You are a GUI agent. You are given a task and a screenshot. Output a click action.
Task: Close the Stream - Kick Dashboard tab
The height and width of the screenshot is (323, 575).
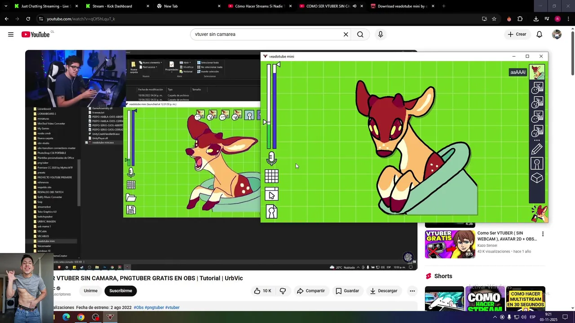click(148, 6)
